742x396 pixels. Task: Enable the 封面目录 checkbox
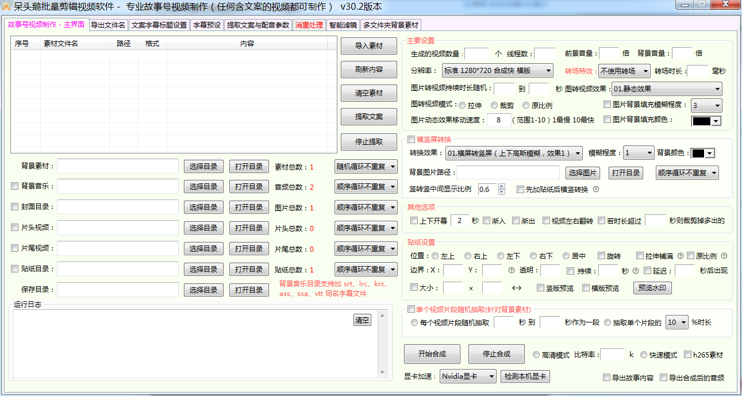(15, 207)
